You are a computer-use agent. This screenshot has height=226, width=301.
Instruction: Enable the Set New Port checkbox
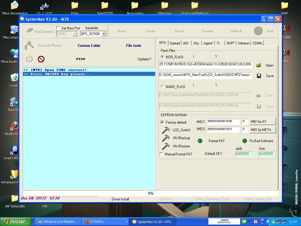(58, 28)
